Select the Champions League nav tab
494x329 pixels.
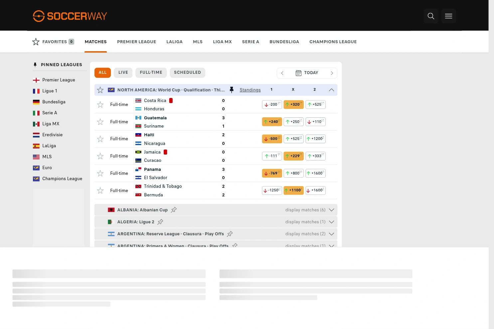click(x=333, y=42)
